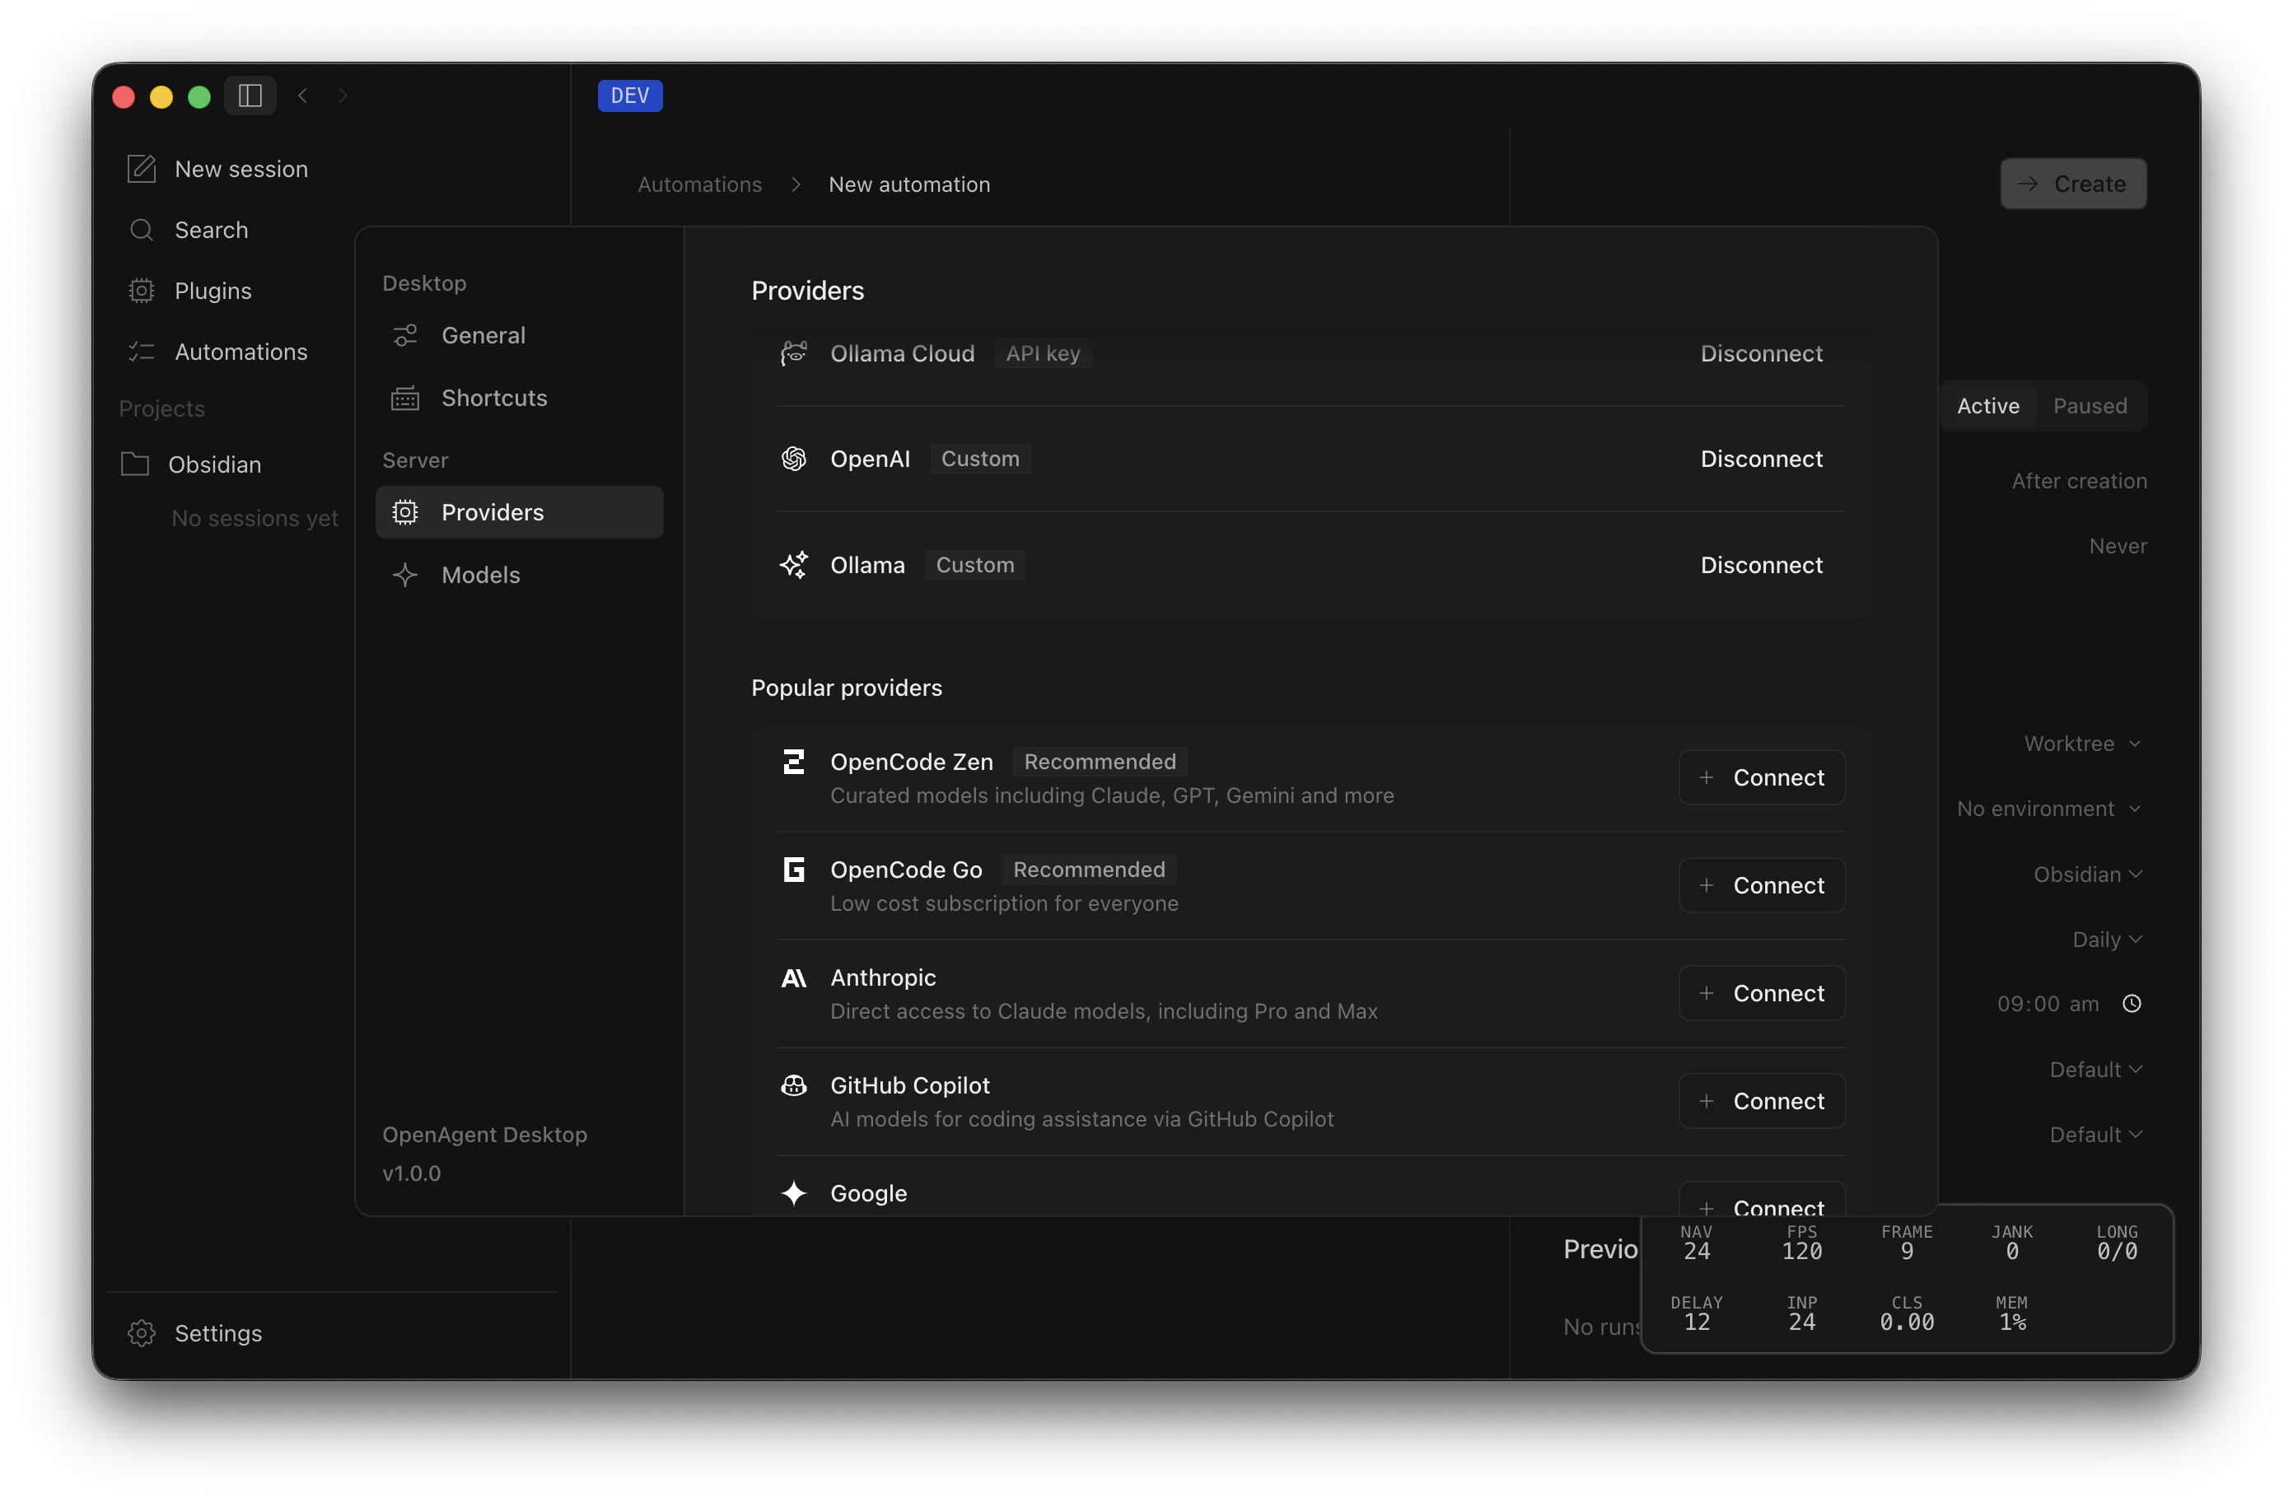Open the Daily frequency dropdown
2293x1502 pixels.
tap(2107, 939)
